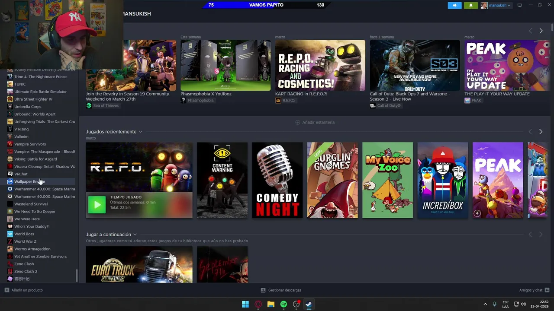
Task: Open the PEAK cover in recently played
Action: coord(498,180)
